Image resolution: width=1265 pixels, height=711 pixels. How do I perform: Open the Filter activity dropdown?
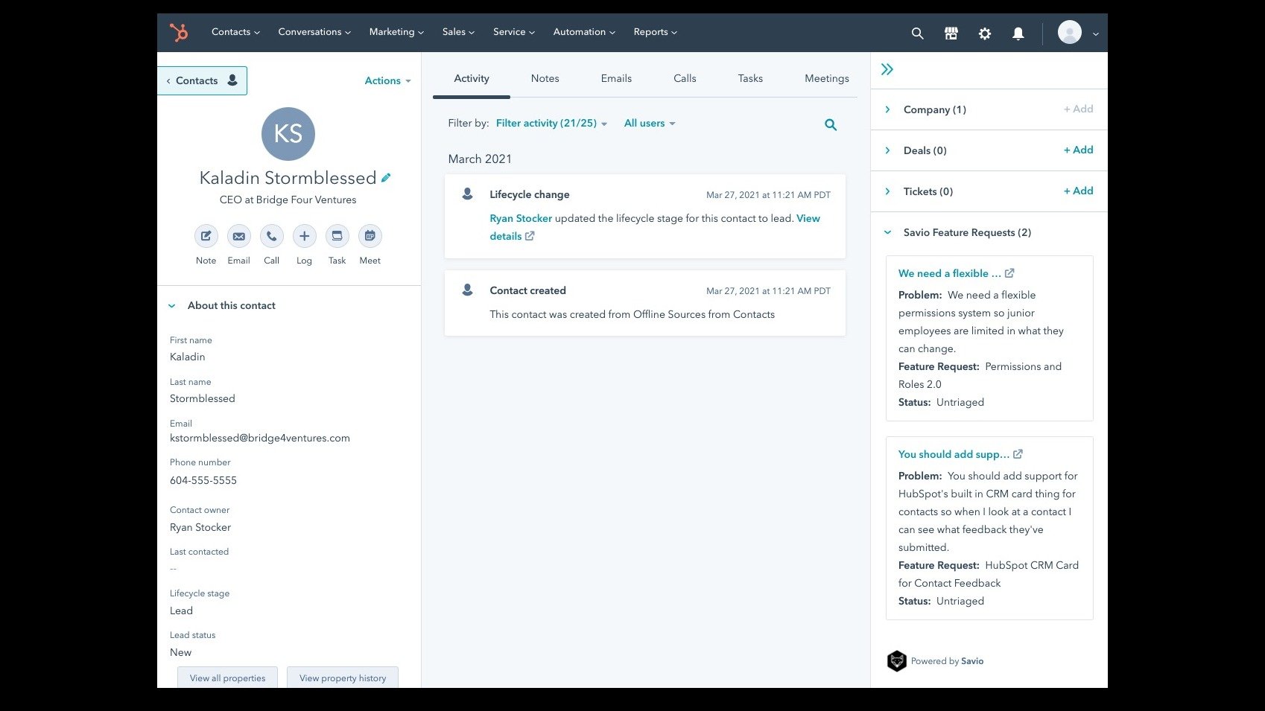coord(551,124)
